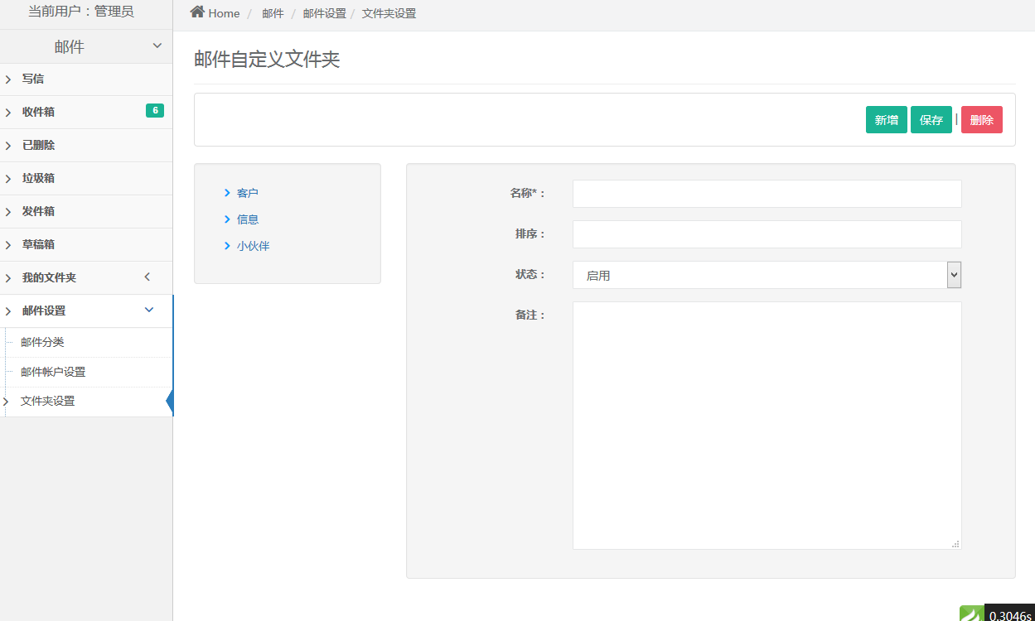Click the arrow icon beside 已删除
Image resolution: width=1035 pixels, height=621 pixels.
click(x=8, y=146)
